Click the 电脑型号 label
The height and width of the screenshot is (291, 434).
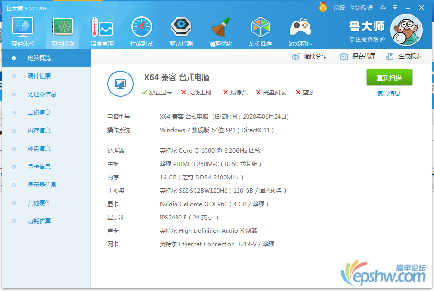[119, 117]
